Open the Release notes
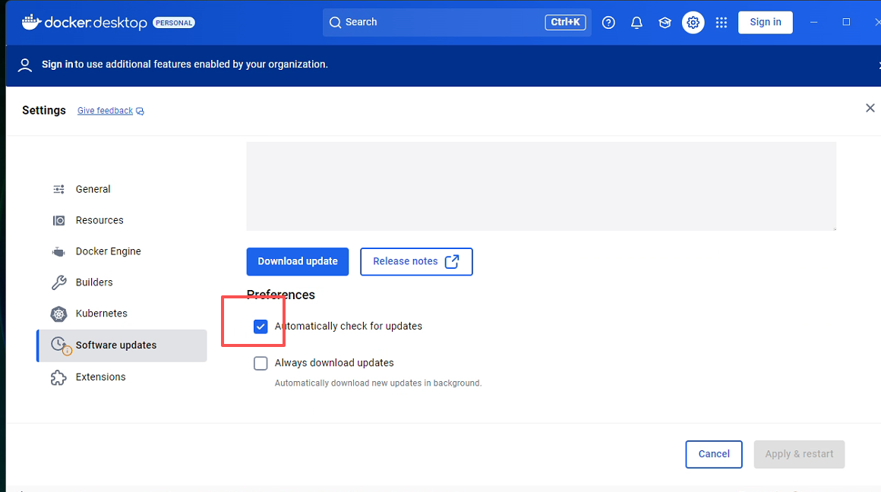Image resolution: width=881 pixels, height=492 pixels. [415, 262]
